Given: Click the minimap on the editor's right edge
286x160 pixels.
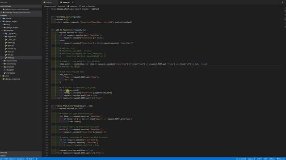Looking at the screenshot, I should click(x=285, y=18).
